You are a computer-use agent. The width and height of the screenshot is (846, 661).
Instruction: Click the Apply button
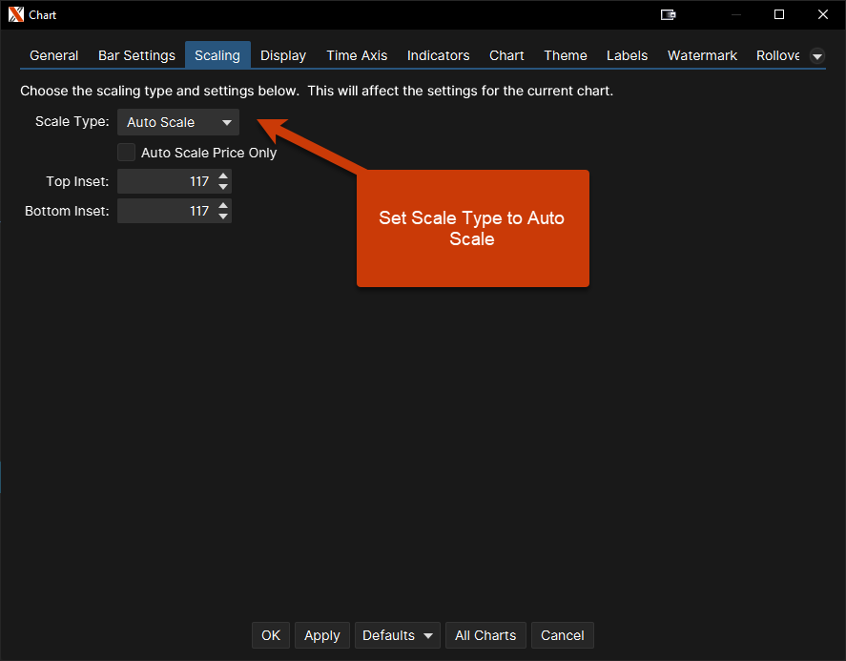[x=321, y=635]
